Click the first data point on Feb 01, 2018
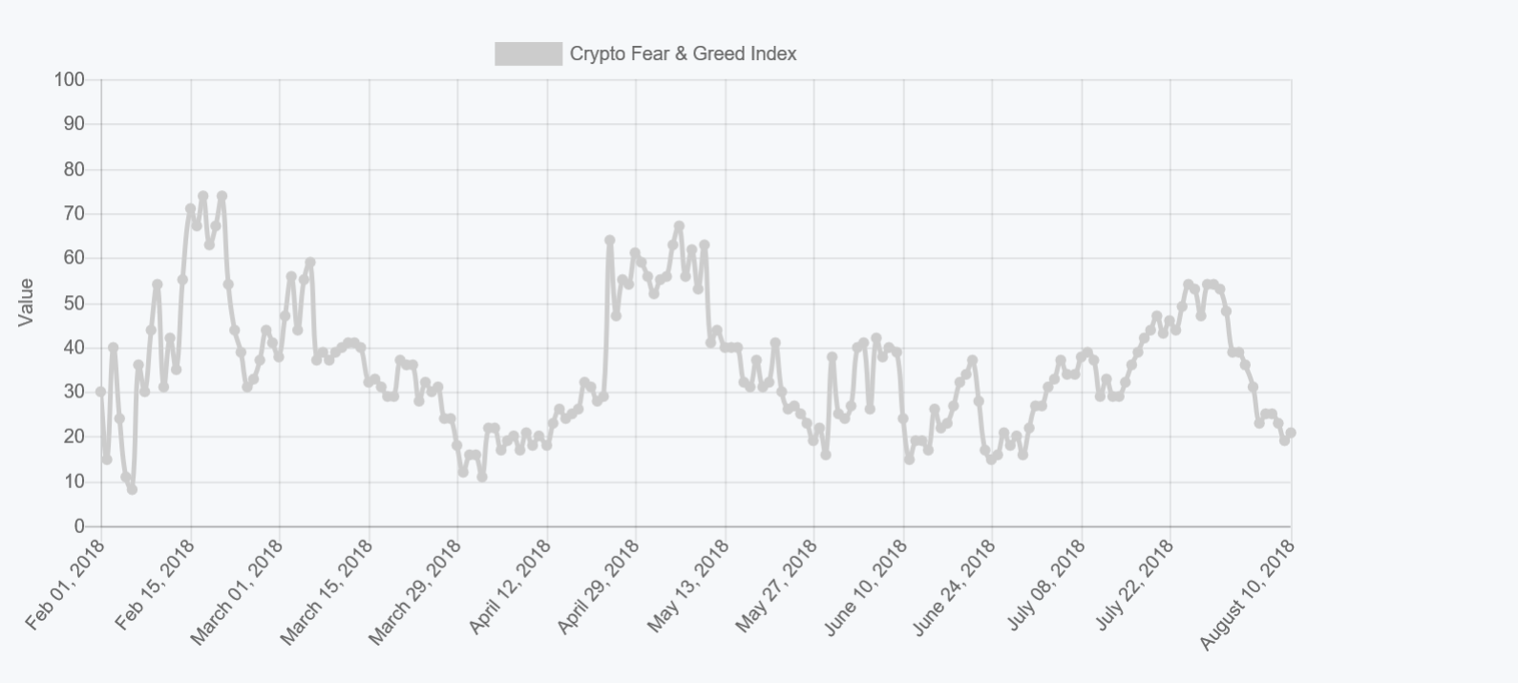1518x683 pixels. (x=101, y=392)
